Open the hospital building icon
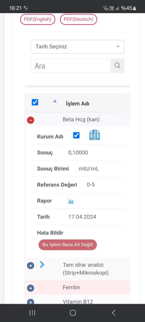The width and height of the screenshot is (145, 322). (x=95, y=135)
